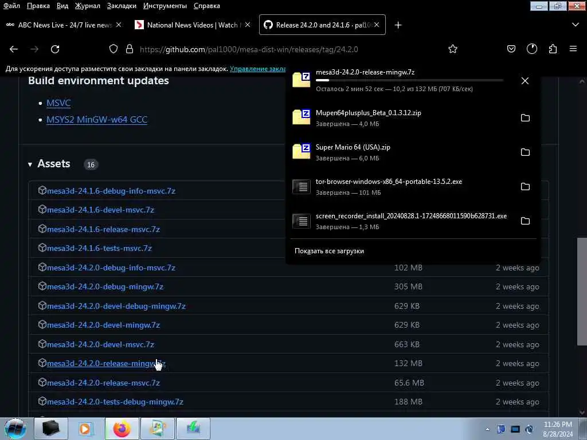Click the screen_recorder_install exe file icon
Viewport: 587px width, 440px height.
(x=302, y=221)
